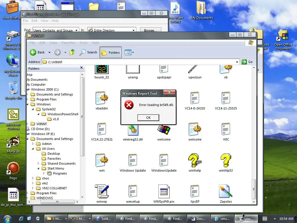
Task: Select the VC14-0-24210 file
Action: click(195, 100)
